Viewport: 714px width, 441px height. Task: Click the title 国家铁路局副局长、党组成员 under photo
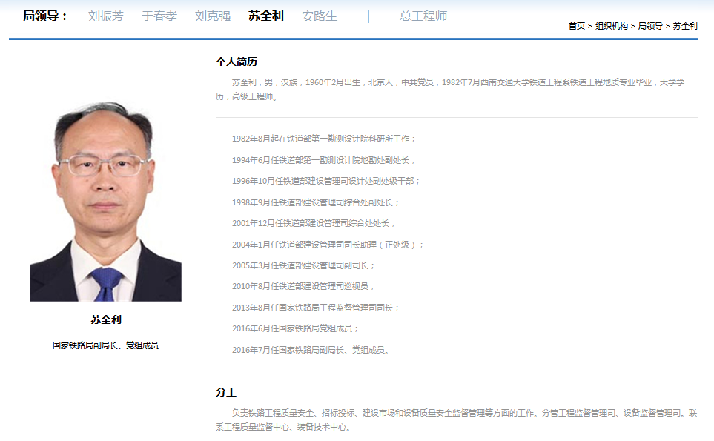click(x=105, y=345)
